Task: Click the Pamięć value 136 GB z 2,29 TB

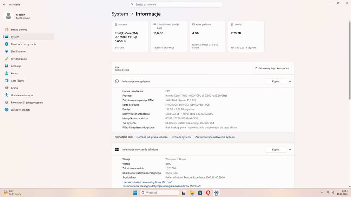Action: (180, 109)
